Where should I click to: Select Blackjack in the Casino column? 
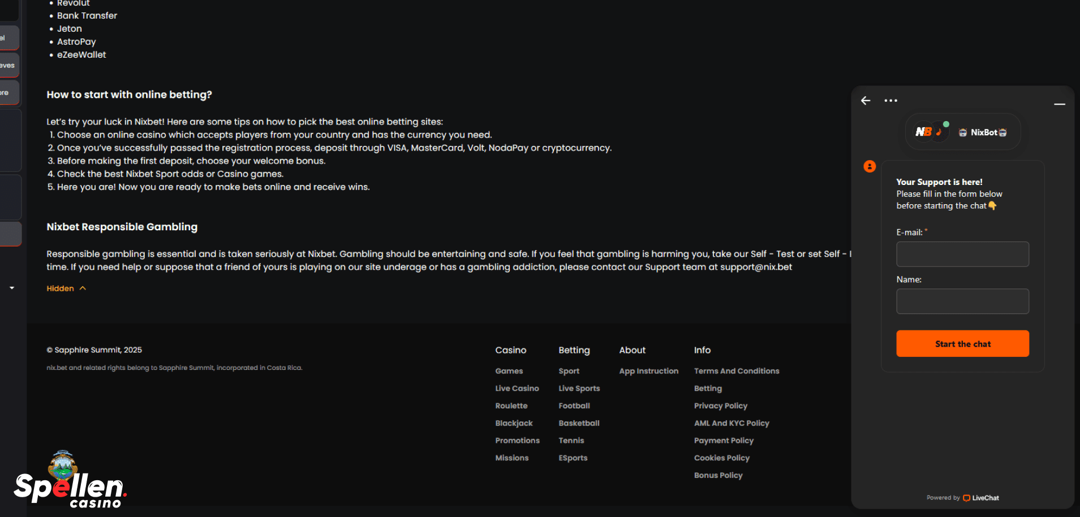coord(514,423)
